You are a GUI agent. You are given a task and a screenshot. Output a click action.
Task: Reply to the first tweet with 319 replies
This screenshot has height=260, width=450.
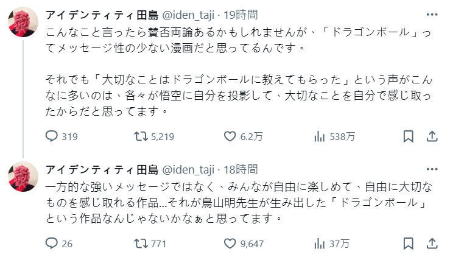point(53,136)
